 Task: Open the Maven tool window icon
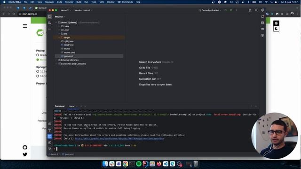(x=262, y=29)
